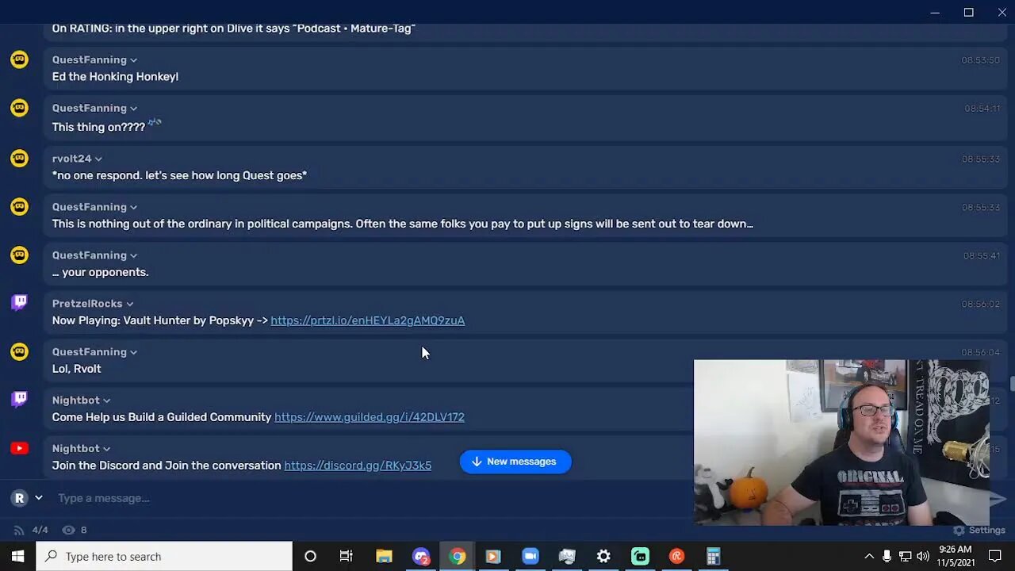Open chat Settings gear

pos(959,530)
